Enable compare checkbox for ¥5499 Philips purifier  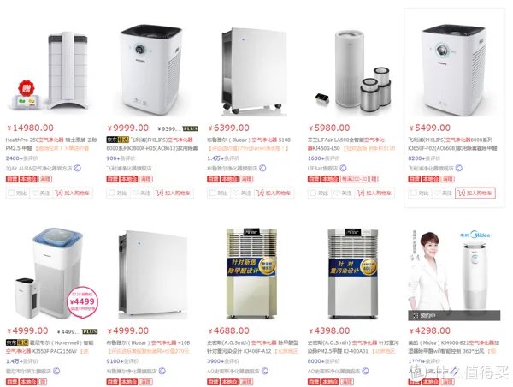[414, 193]
